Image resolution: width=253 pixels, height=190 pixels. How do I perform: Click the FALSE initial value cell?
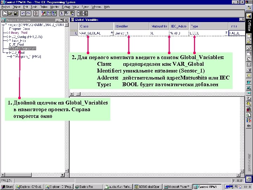tap(237, 33)
